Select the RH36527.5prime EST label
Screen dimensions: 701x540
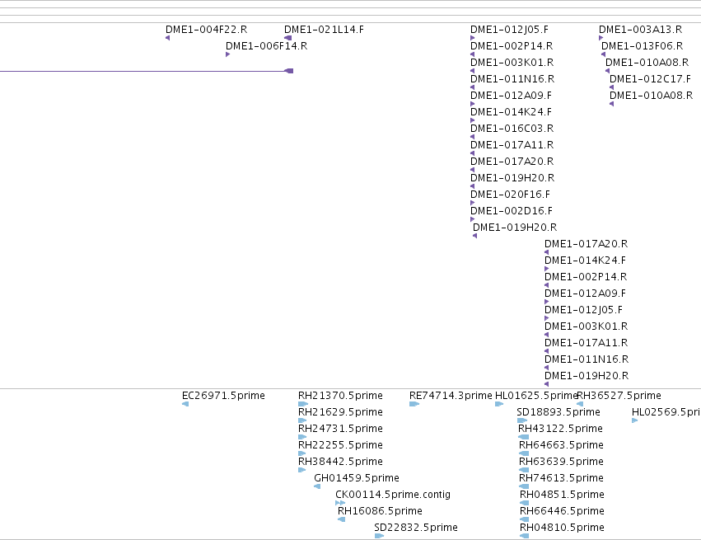point(619,396)
